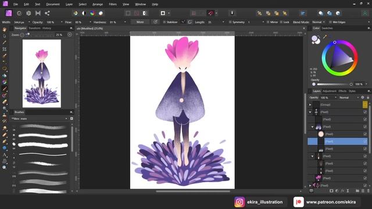The height and width of the screenshot is (209, 372).
Task: Delete layer with trash icon
Action: [368, 191]
